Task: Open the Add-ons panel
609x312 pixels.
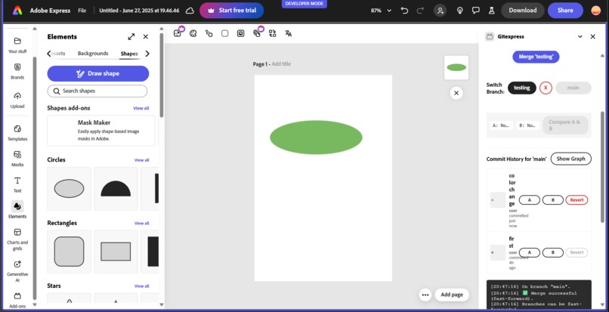Action: click(17, 300)
